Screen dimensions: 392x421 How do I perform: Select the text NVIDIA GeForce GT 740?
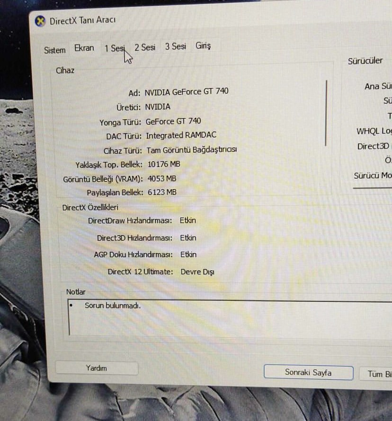(x=187, y=92)
